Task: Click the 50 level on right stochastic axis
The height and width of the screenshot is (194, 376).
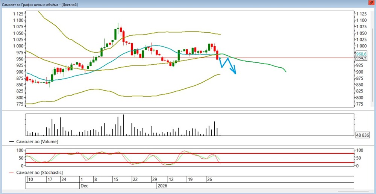Action: pos(359,158)
